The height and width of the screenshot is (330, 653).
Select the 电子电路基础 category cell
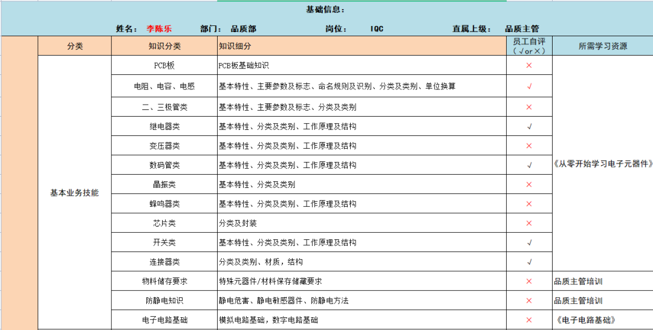click(164, 320)
